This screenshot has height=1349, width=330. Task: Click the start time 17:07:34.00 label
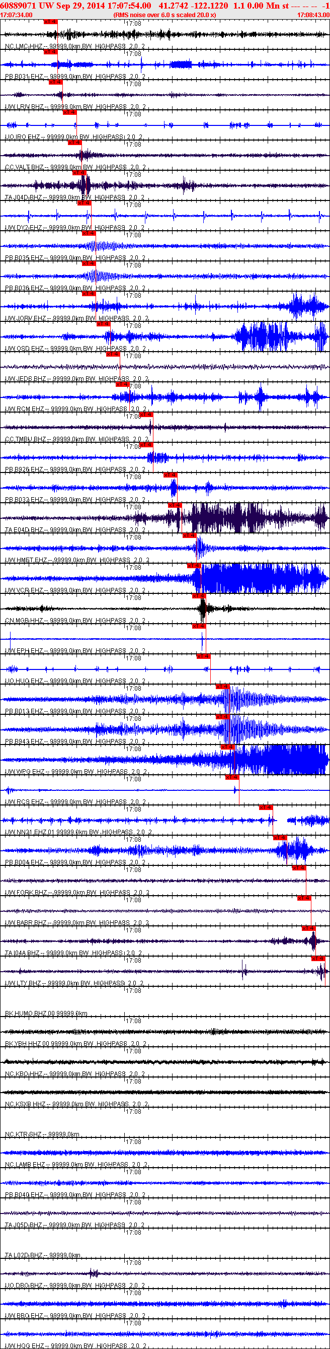(16, 15)
